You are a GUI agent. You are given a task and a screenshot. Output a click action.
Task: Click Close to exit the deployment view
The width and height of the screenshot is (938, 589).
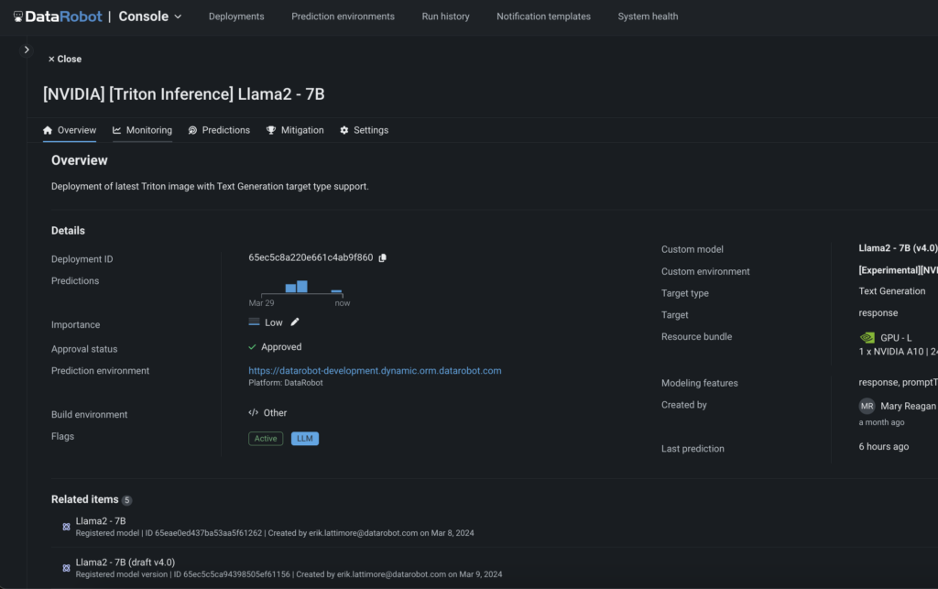pyautogui.click(x=64, y=58)
